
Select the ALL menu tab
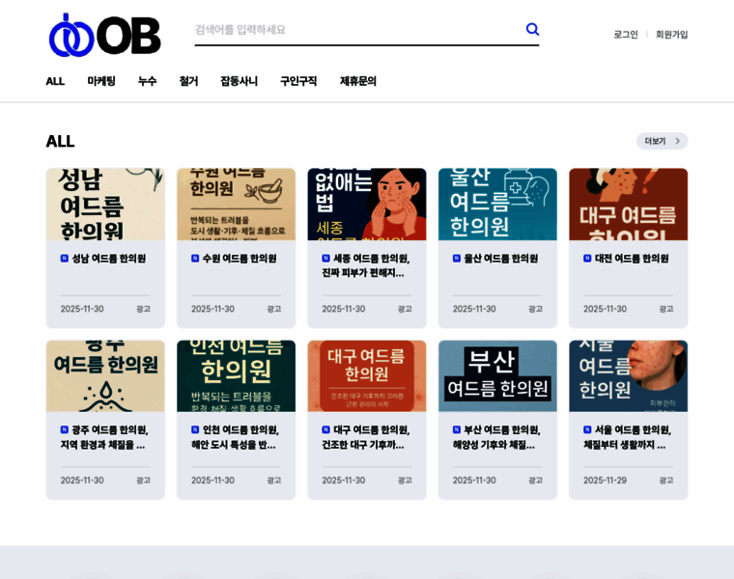(x=55, y=81)
